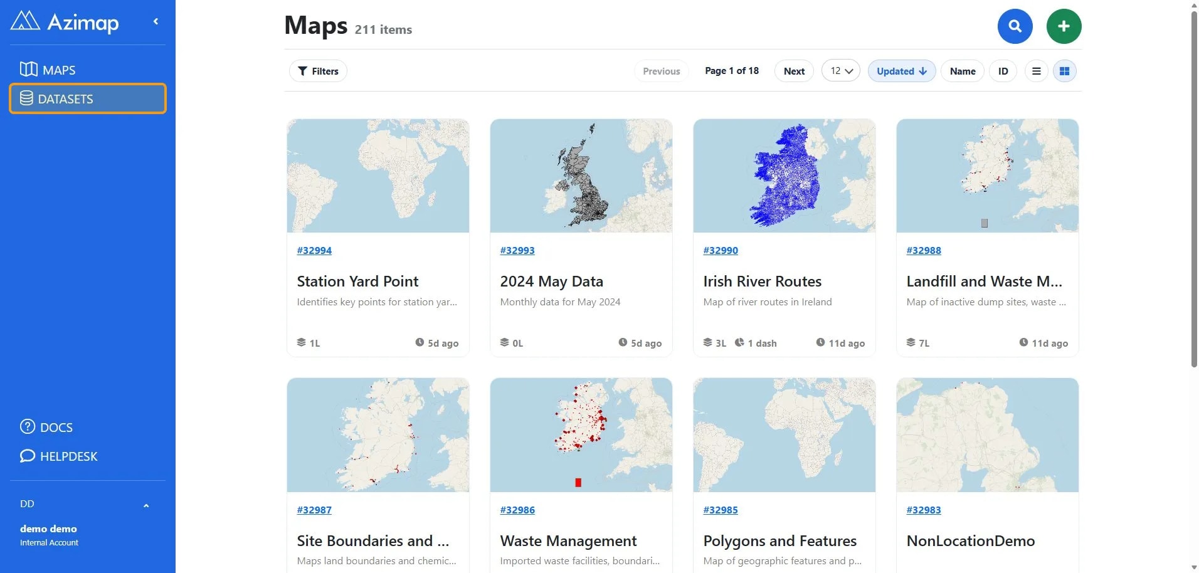The width and height of the screenshot is (1199, 573).
Task: Click the layers icon on Landfill and Waste card
Action: click(x=911, y=342)
